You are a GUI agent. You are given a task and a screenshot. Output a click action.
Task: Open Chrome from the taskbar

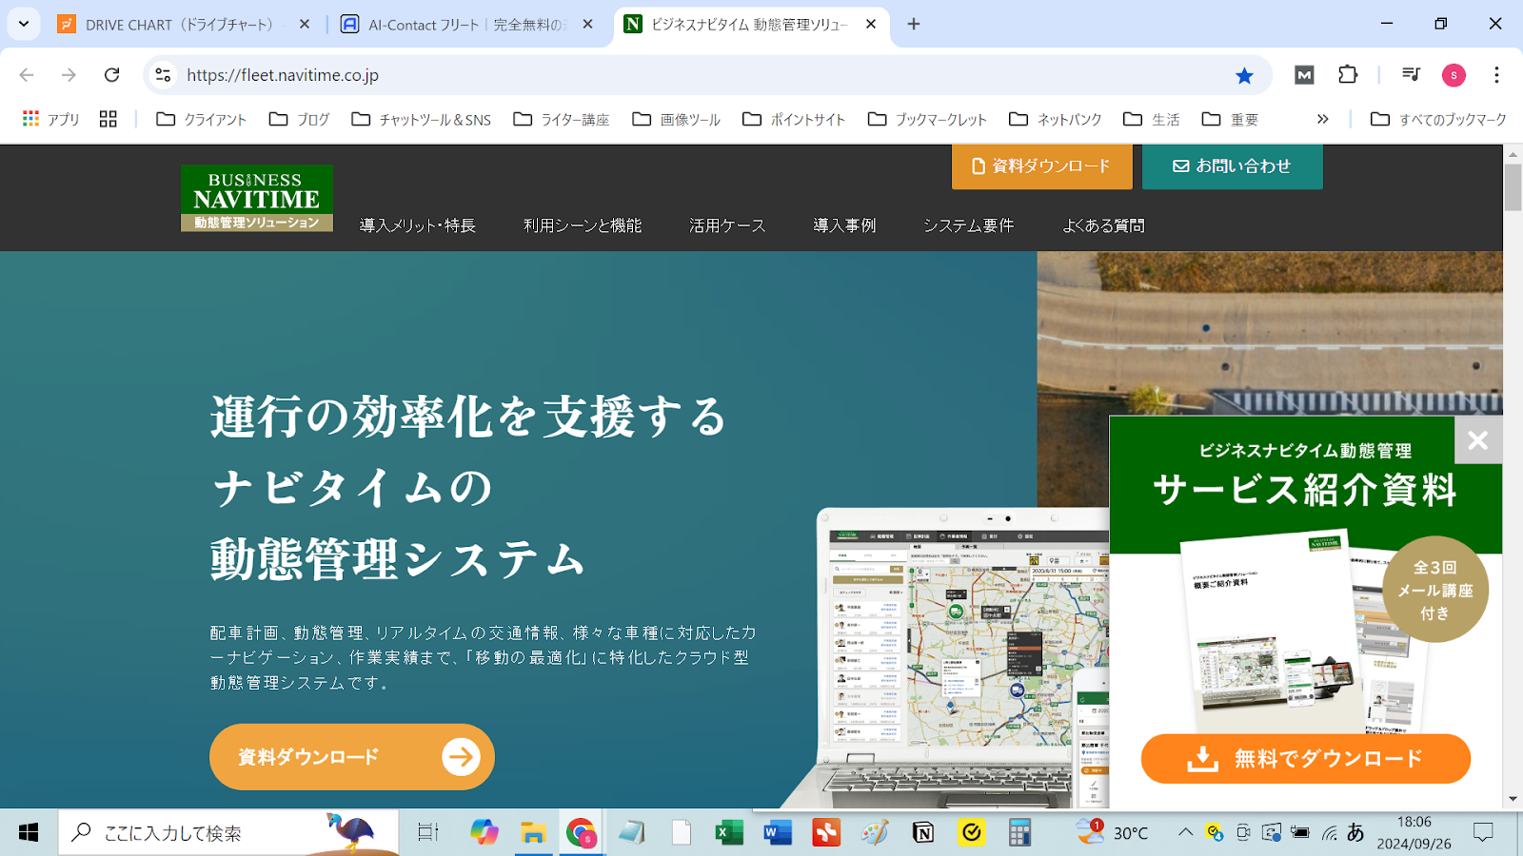point(582,833)
